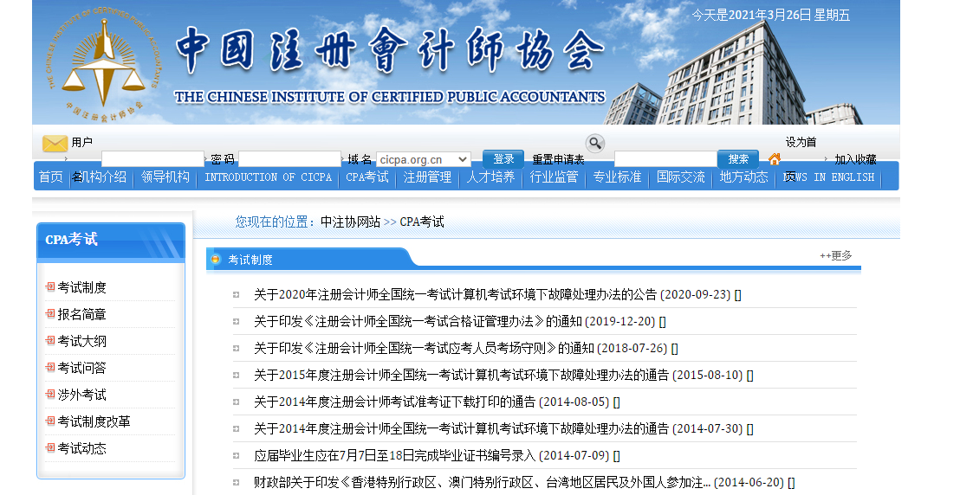Select 注册管理 in the navigation bar
Image resolution: width=960 pixels, height=495 pixels.
[427, 177]
